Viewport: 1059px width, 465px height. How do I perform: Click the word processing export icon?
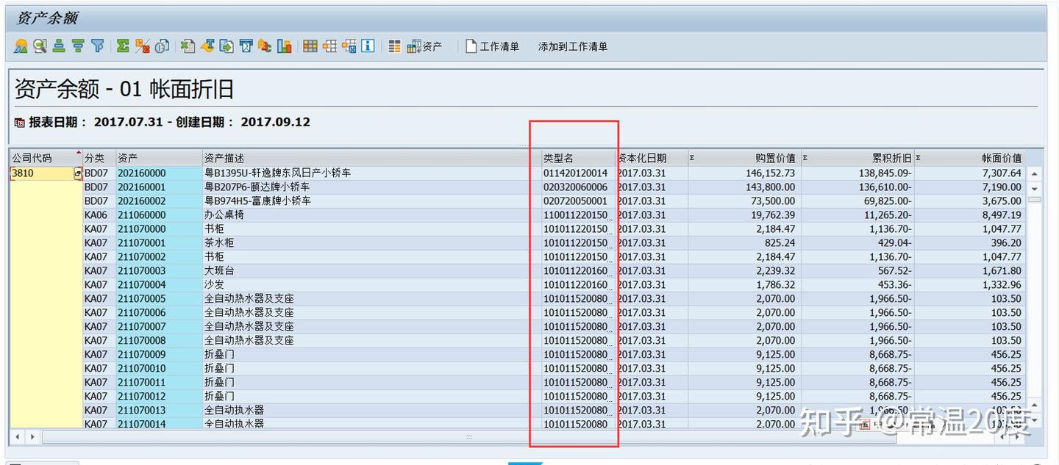coord(207,46)
